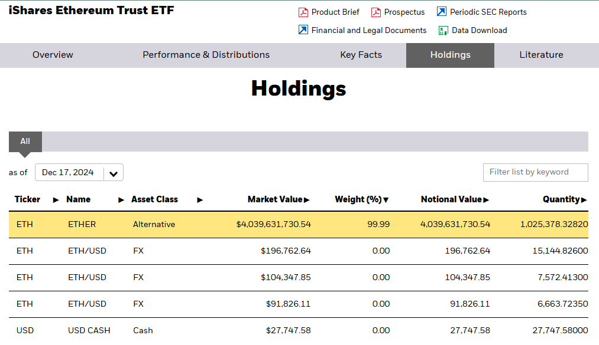The width and height of the screenshot is (599, 345).
Task: Select the Alternative asset class cell
Action: pos(154,225)
